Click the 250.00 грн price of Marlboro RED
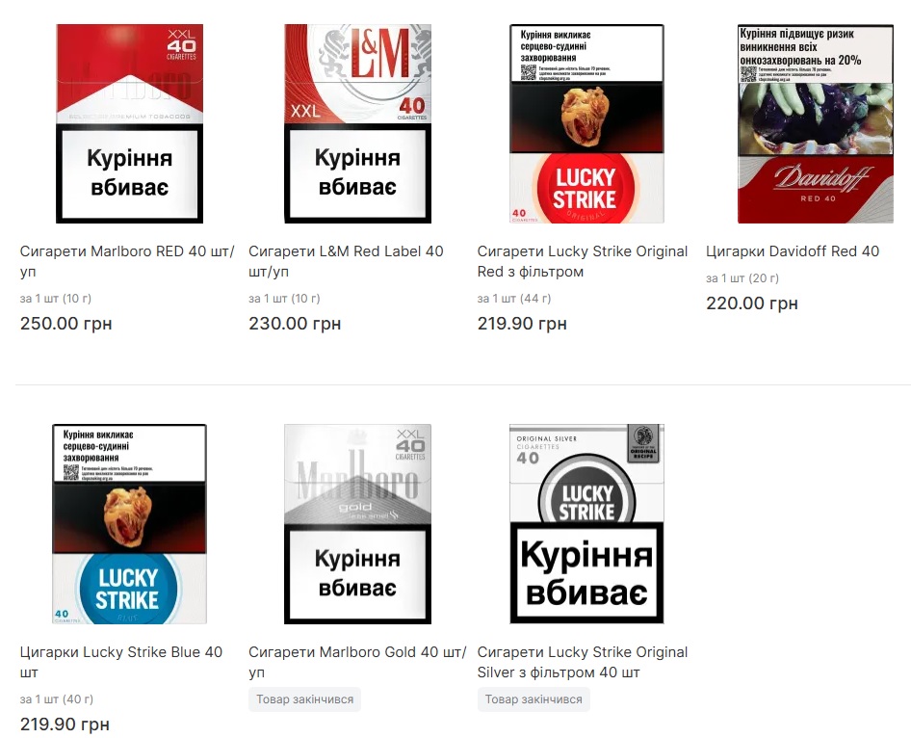This screenshot has height=738, width=911. 66,324
